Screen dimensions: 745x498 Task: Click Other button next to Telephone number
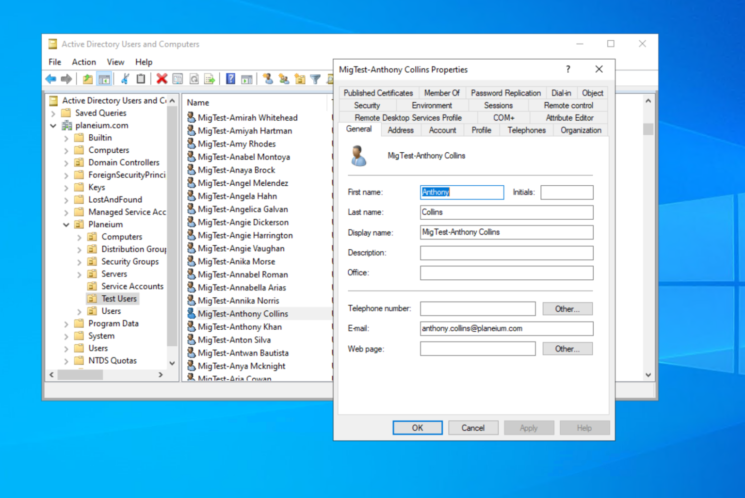point(567,309)
